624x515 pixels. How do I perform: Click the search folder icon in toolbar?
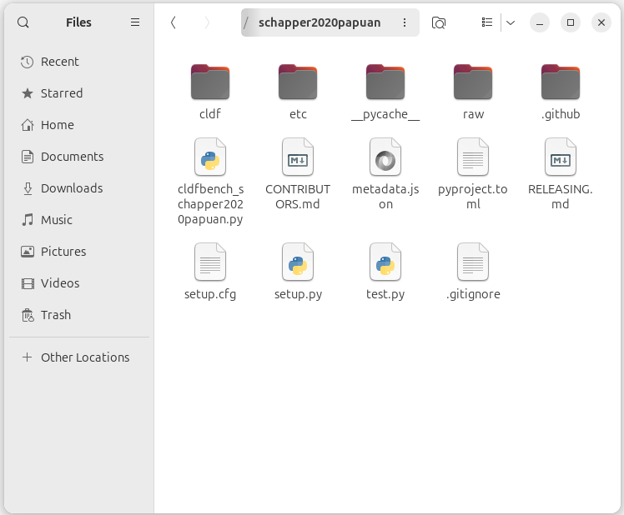439,22
